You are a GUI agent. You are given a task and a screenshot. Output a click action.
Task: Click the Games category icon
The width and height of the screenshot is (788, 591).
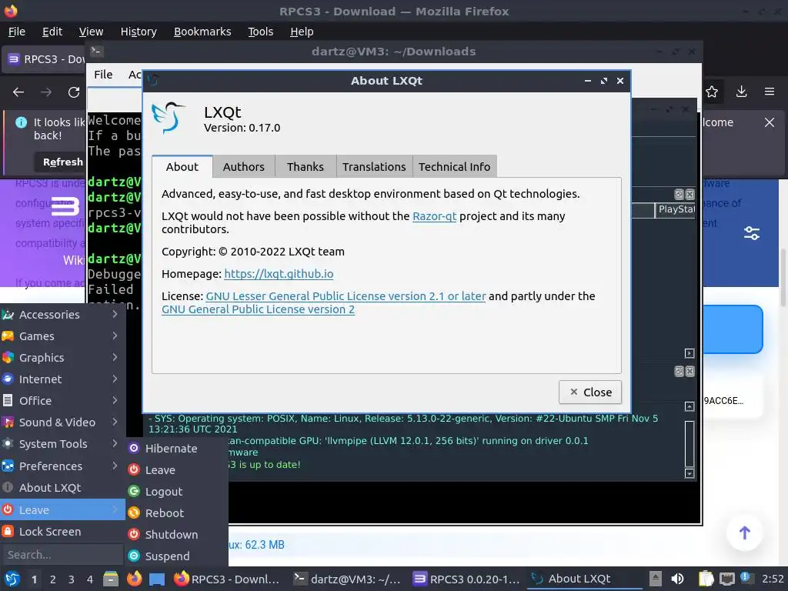8,336
